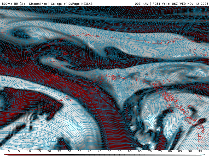209x156 pixels.
Task: Click the "30" color scale label
Action: 69,151
